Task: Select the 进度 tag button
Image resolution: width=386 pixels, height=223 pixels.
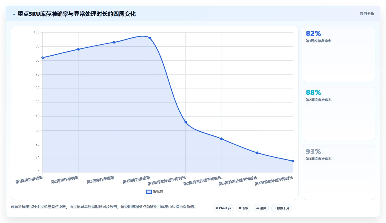Action: 261,208
